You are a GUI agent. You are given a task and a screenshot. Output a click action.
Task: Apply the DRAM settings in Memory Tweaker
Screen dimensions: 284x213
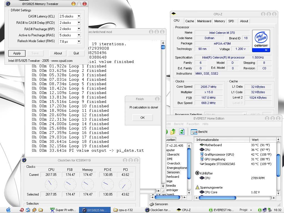coord(17,53)
